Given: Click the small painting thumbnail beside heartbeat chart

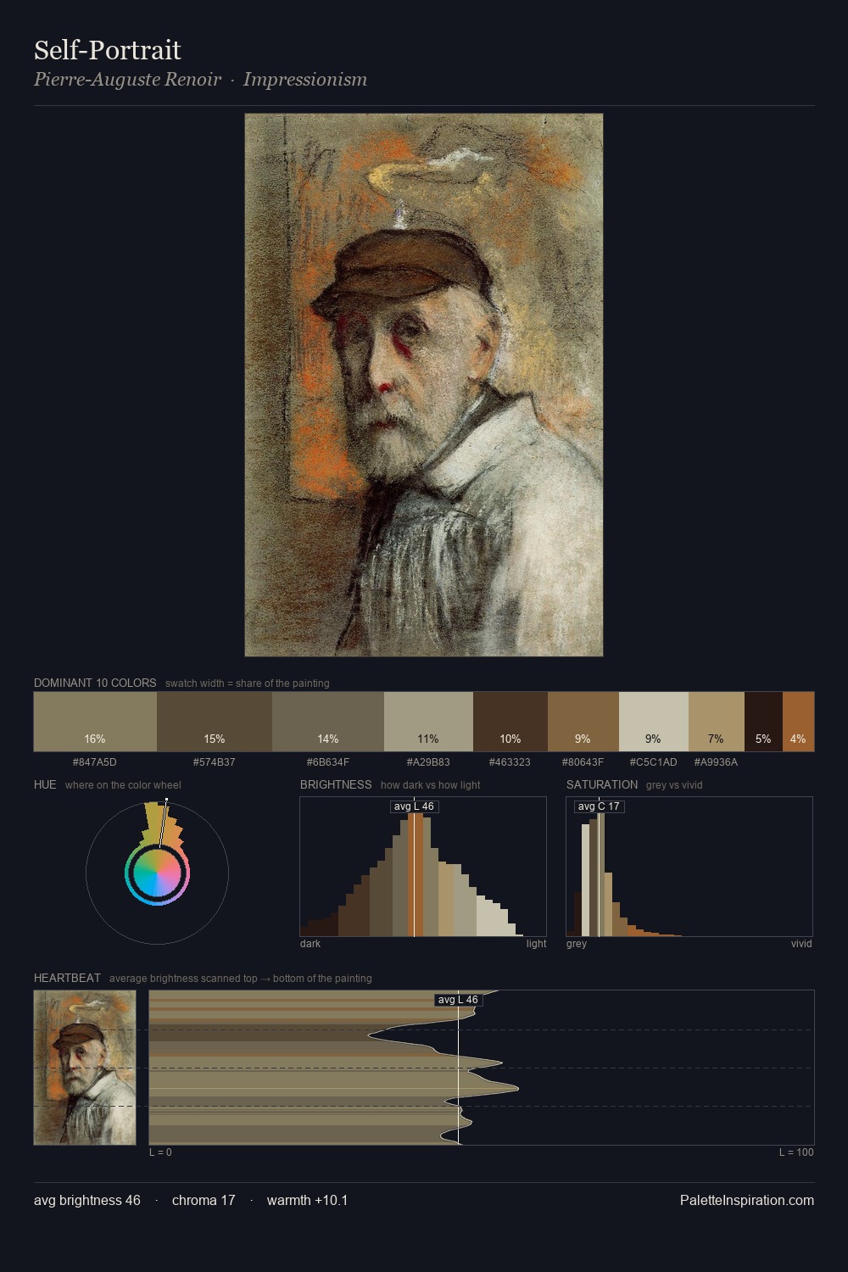Looking at the screenshot, I should pyautogui.click(x=85, y=1068).
